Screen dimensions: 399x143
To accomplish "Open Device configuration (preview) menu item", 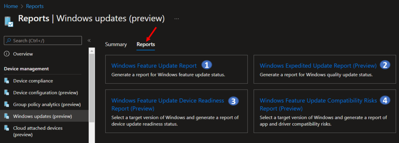I will pyautogui.click(x=46, y=93).
